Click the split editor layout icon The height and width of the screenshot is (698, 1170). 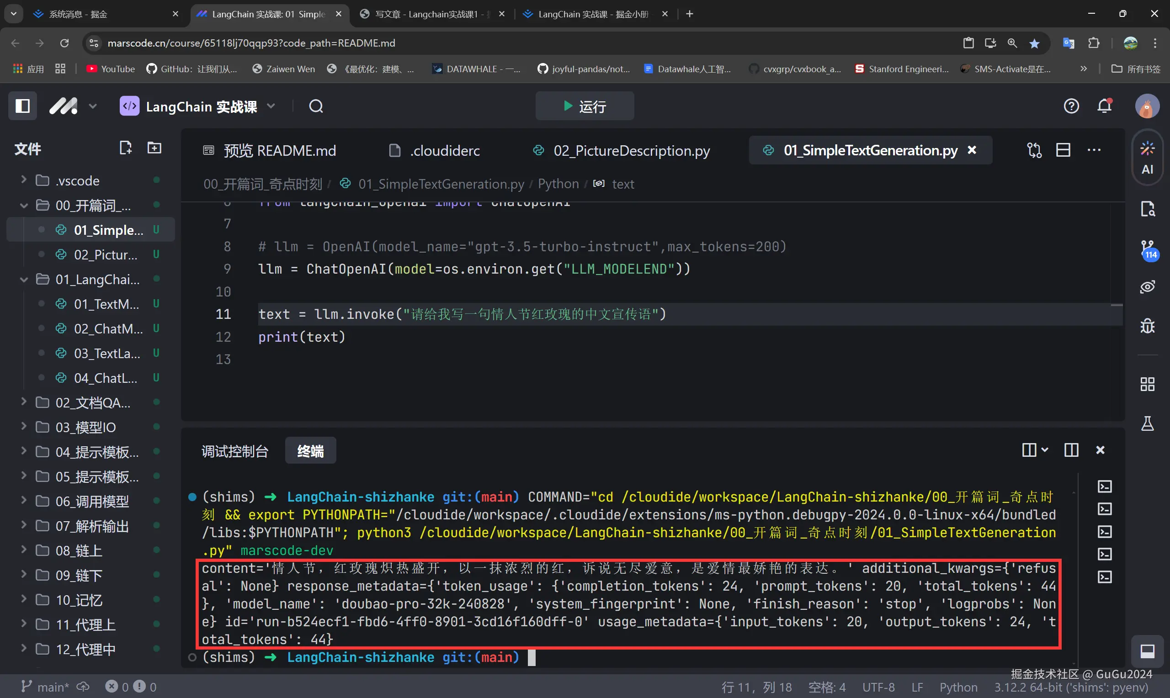click(1063, 150)
